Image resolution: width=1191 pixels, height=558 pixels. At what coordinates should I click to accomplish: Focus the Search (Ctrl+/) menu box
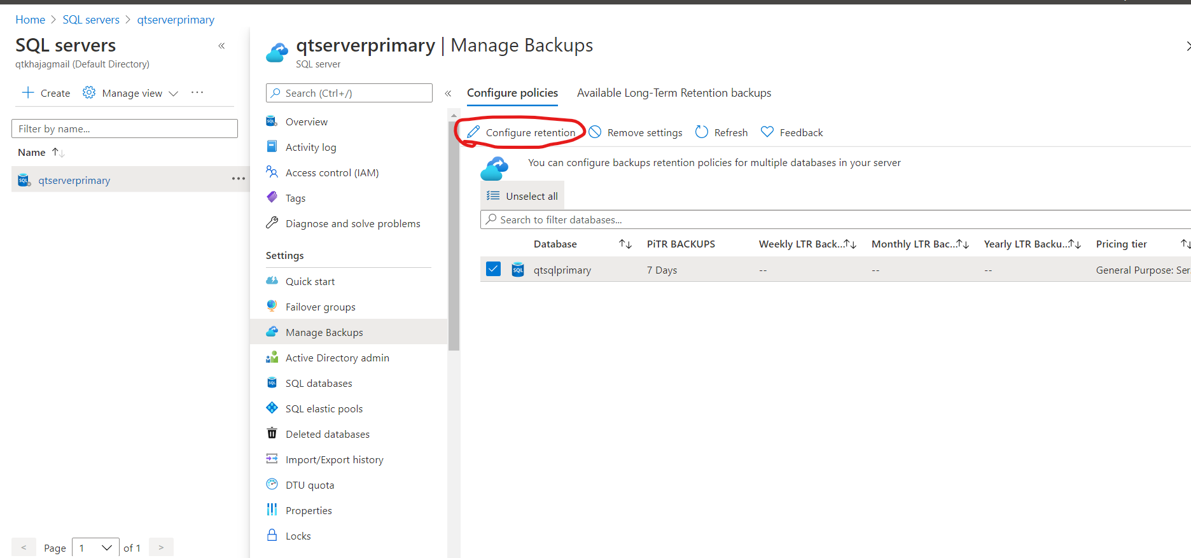[x=349, y=93]
